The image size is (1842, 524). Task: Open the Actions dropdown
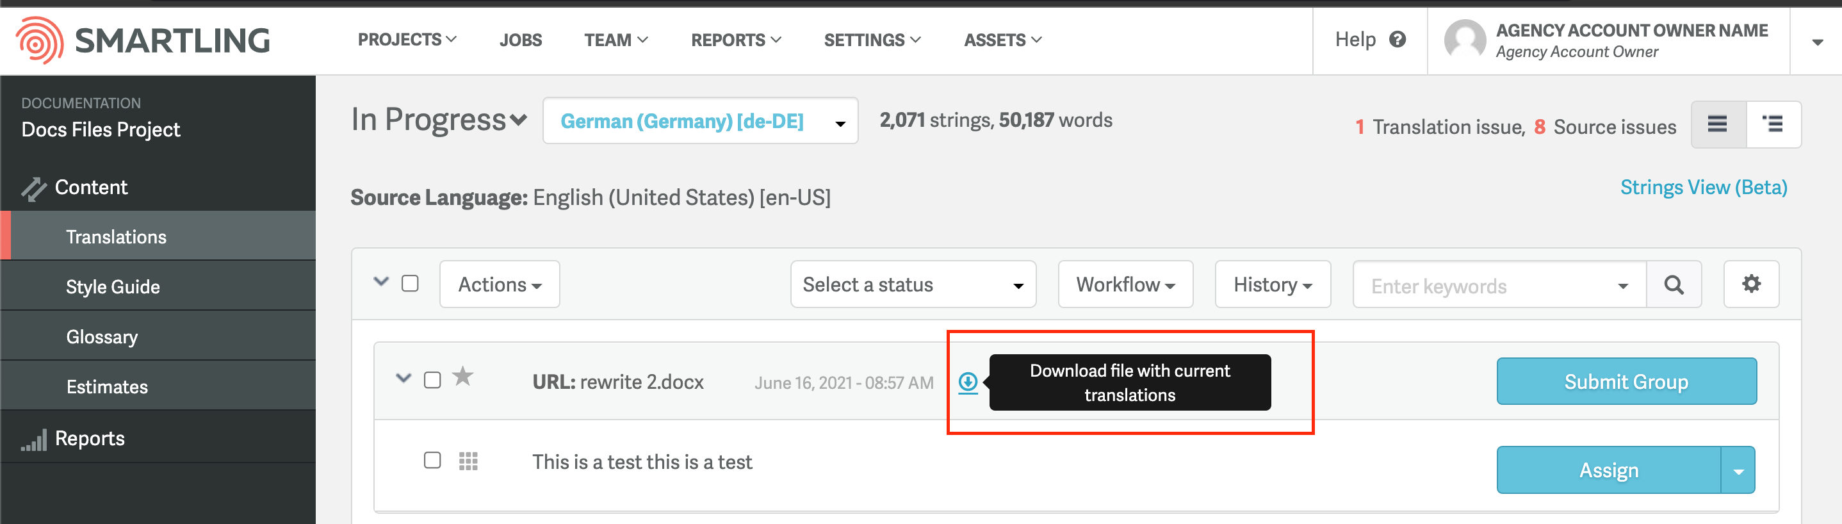(x=499, y=284)
